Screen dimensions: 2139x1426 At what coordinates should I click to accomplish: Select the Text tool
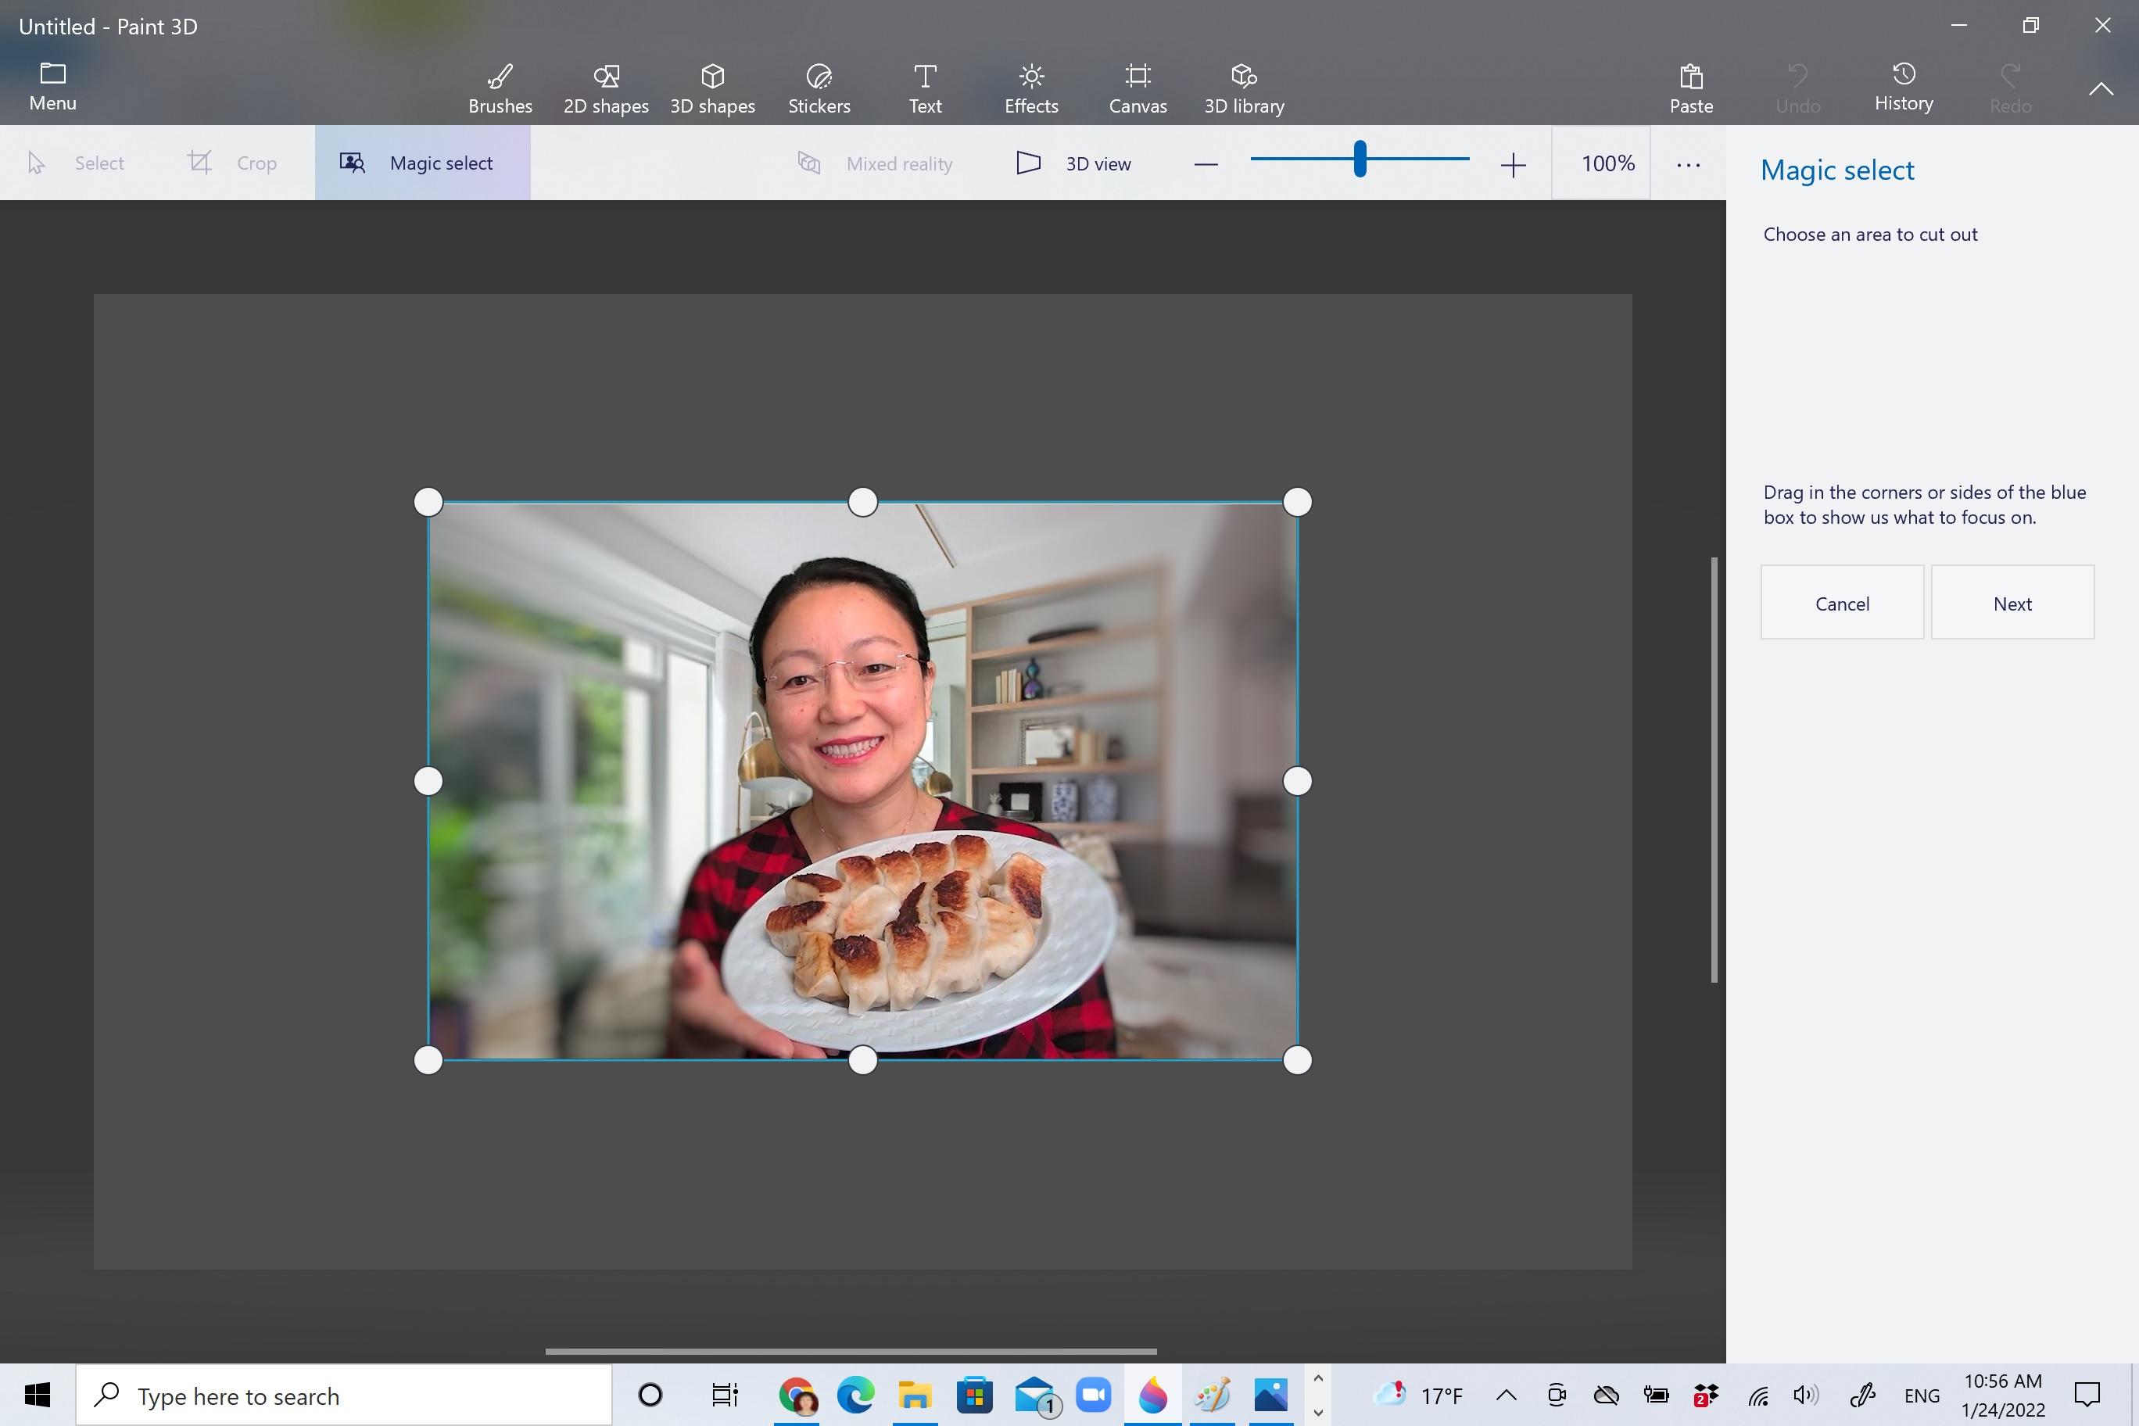tap(925, 88)
